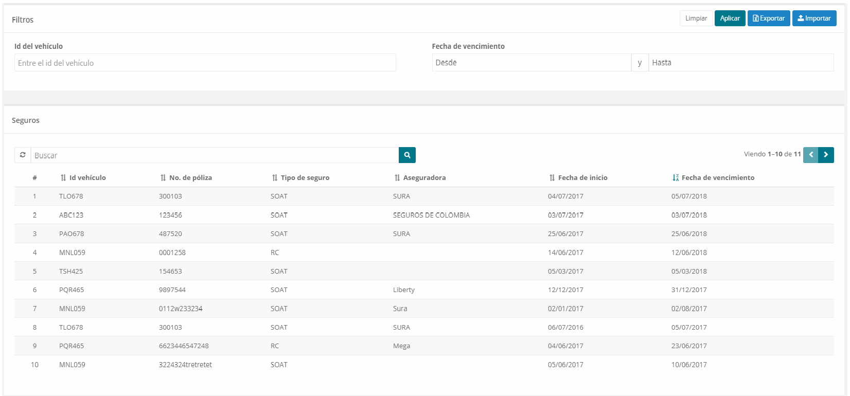The image size is (850, 396).
Task: Open the Desde date field
Action: (x=531, y=63)
